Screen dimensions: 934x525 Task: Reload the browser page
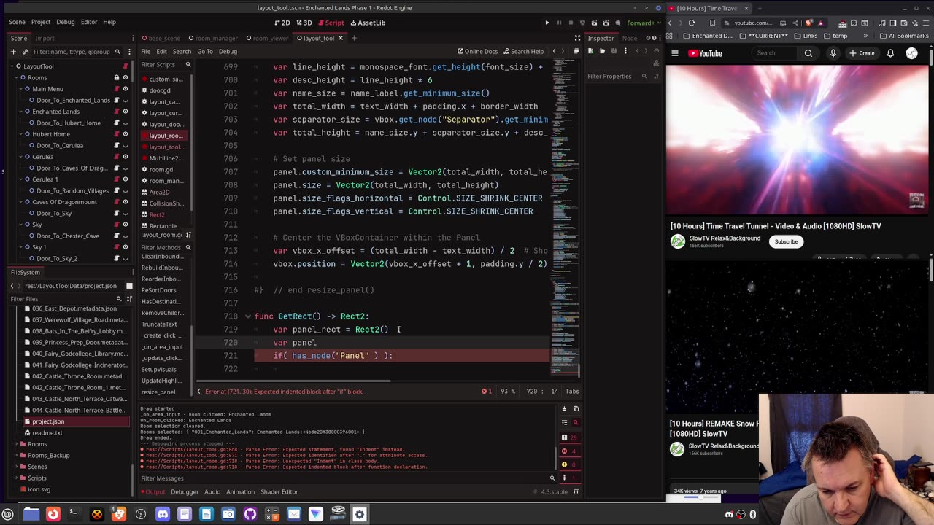point(692,23)
